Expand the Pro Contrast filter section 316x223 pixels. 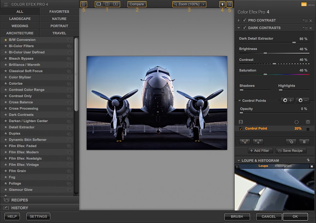pyautogui.click(x=239, y=20)
